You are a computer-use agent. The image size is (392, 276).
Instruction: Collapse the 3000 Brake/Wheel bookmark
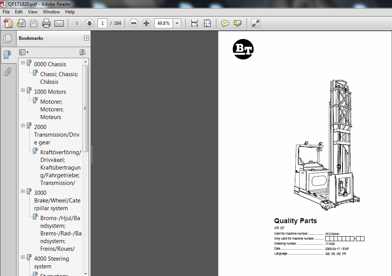click(23, 191)
